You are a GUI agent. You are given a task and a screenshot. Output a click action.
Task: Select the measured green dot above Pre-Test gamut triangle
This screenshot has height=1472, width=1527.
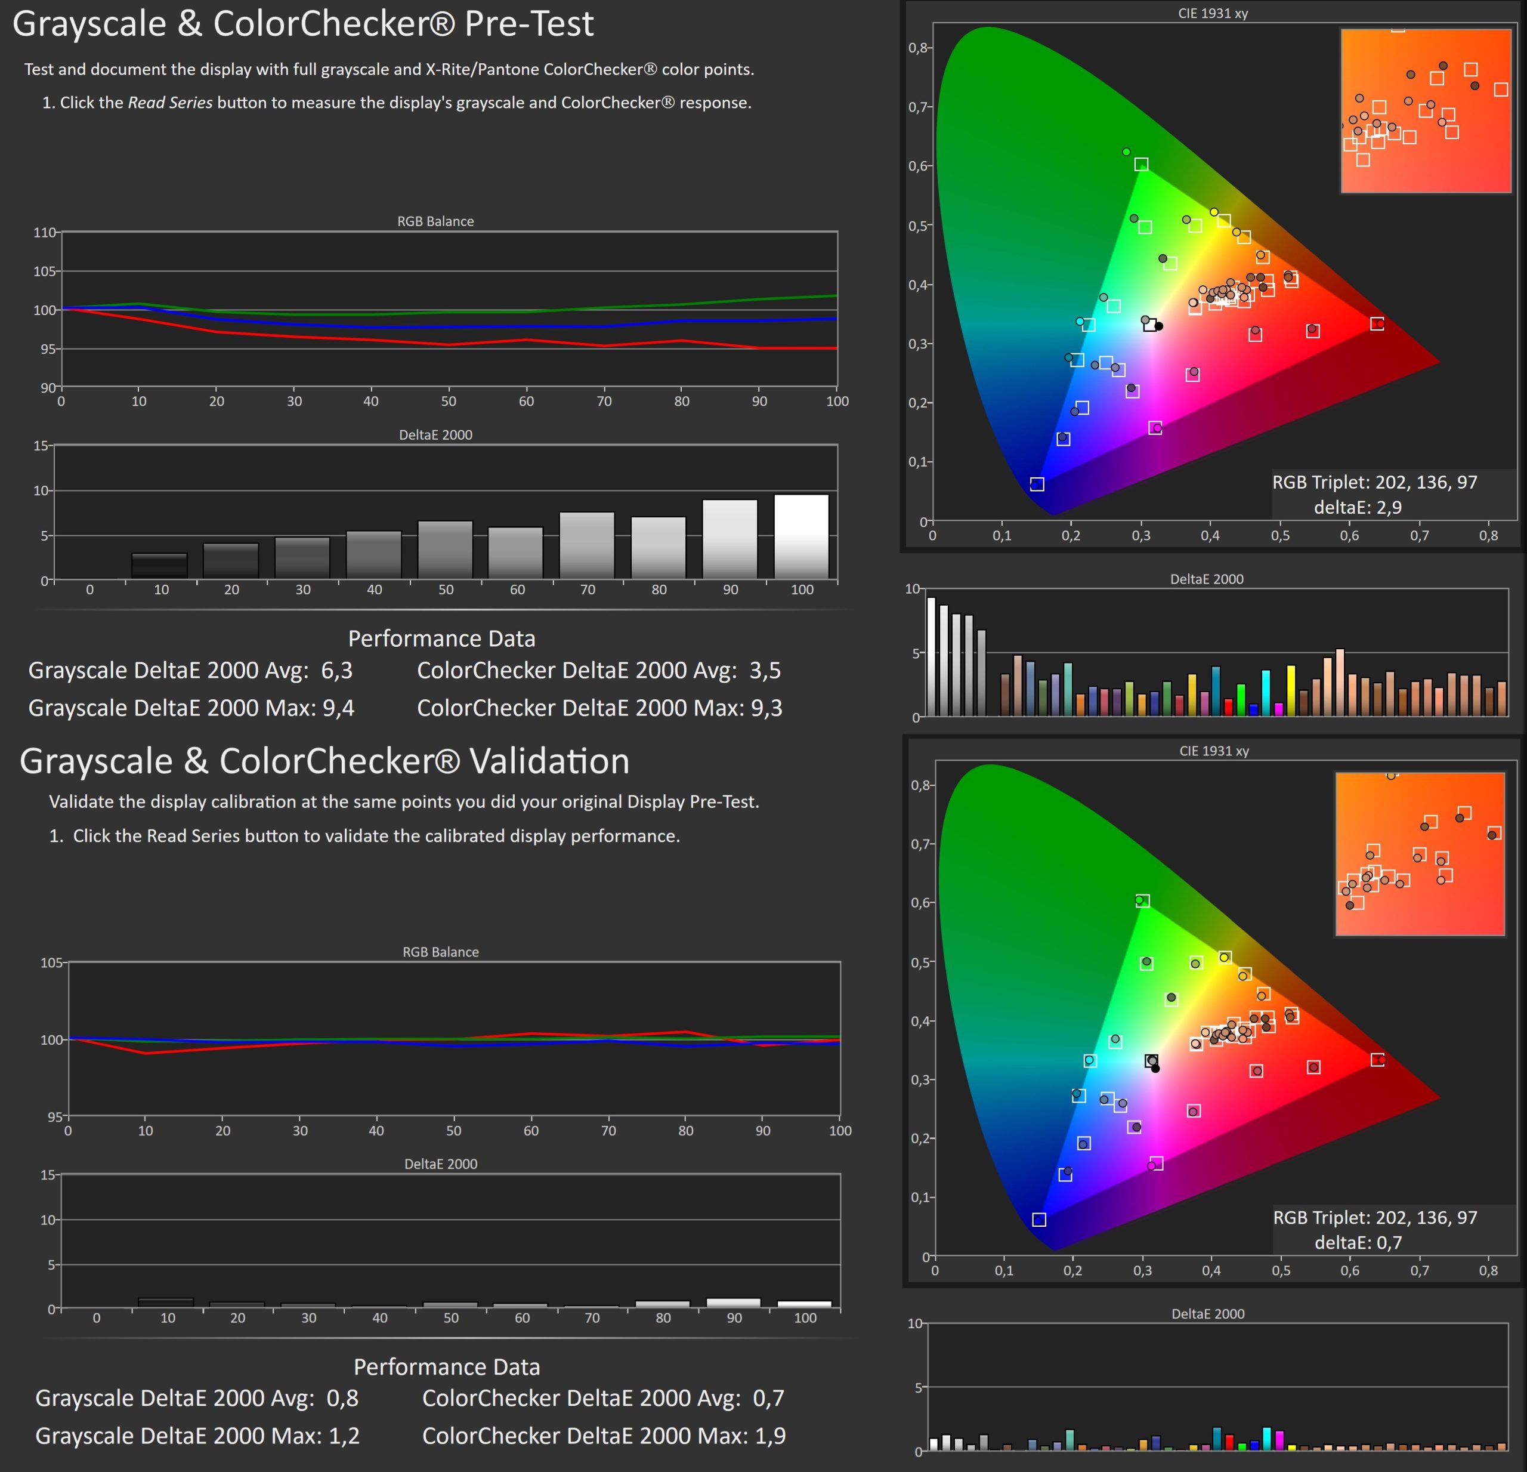1126,152
